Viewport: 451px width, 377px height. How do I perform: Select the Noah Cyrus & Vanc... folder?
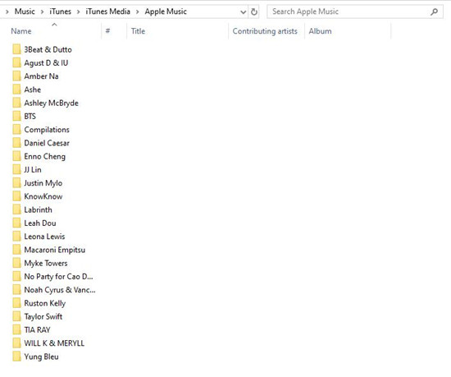tap(60, 290)
